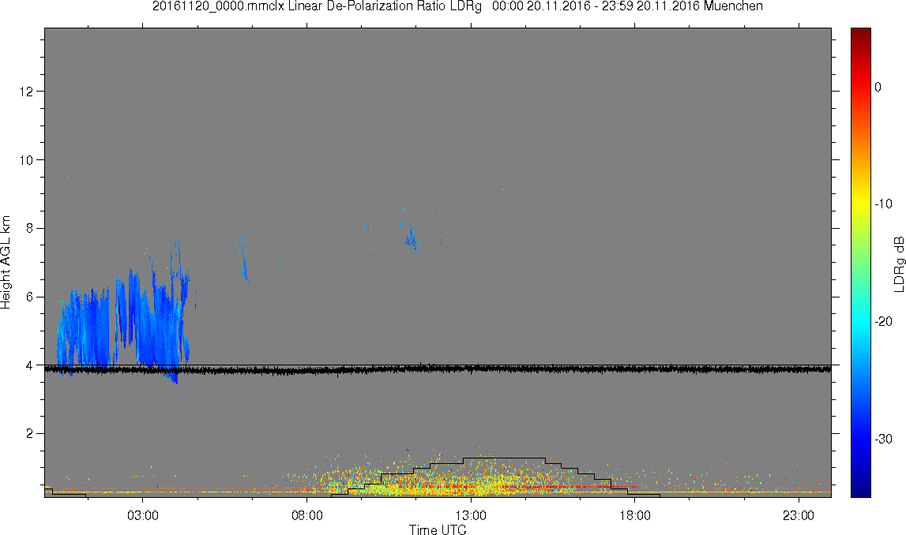Click the colorbar value -20

(x=883, y=321)
